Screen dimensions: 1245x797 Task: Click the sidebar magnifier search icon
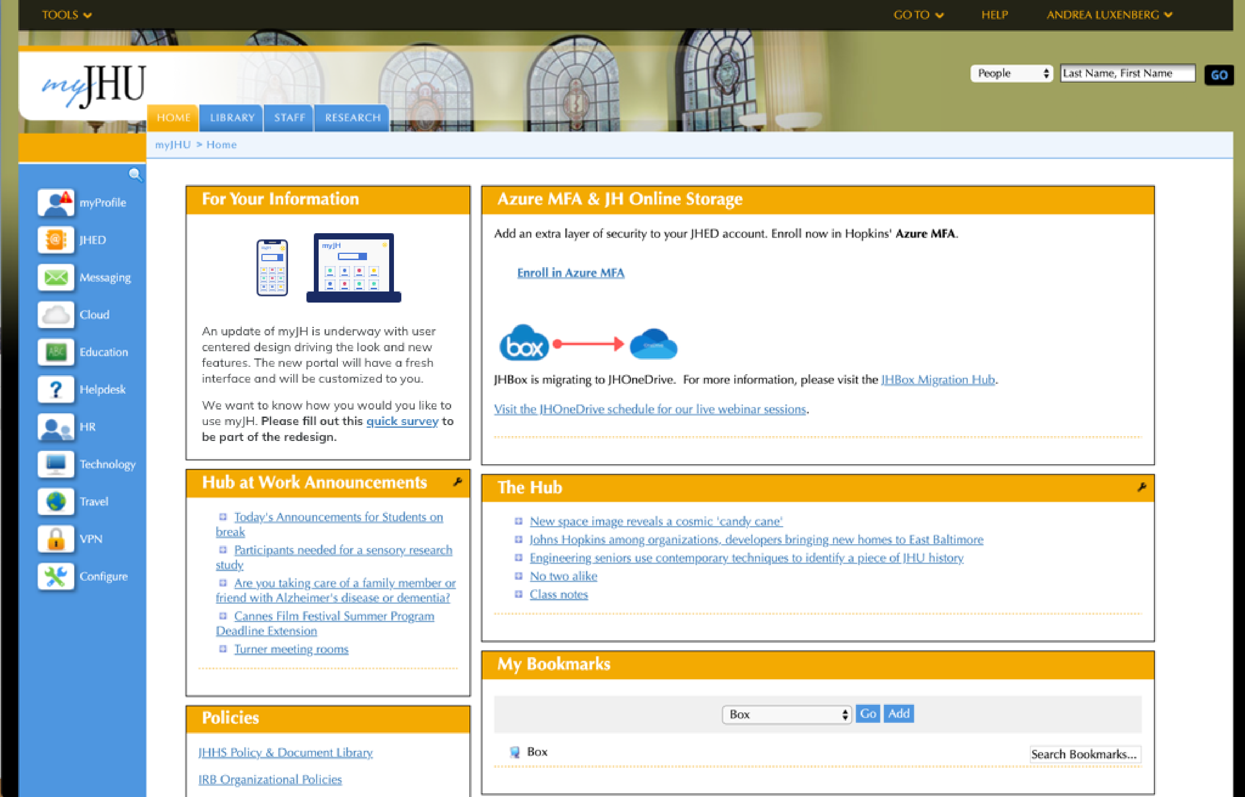point(135,175)
